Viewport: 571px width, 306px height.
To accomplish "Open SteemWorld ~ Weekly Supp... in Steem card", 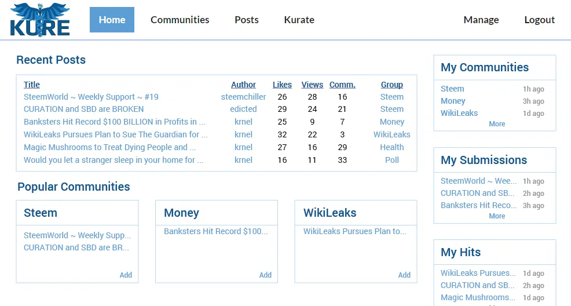I will tap(77, 235).
